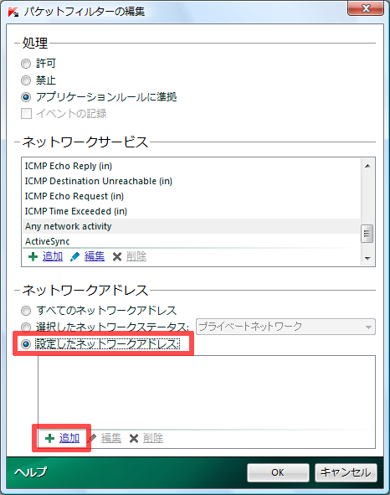390x495 pixels.
Task: Click the X delete icon in network services
Action: [x=116, y=257]
